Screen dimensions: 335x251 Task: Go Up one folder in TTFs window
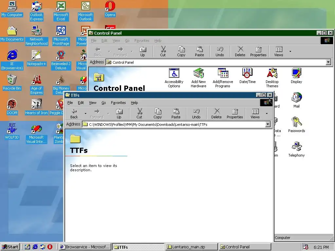119,113
